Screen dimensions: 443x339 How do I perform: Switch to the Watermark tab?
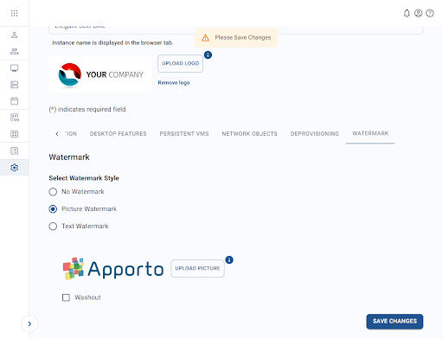pos(370,133)
